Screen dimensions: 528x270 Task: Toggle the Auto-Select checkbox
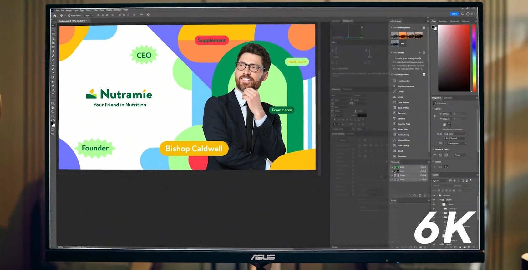(69, 15)
